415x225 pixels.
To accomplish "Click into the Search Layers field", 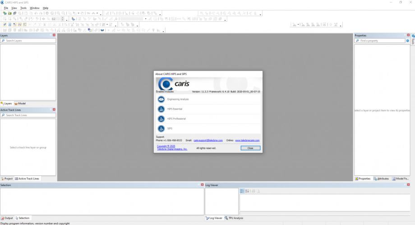I will click(x=28, y=41).
